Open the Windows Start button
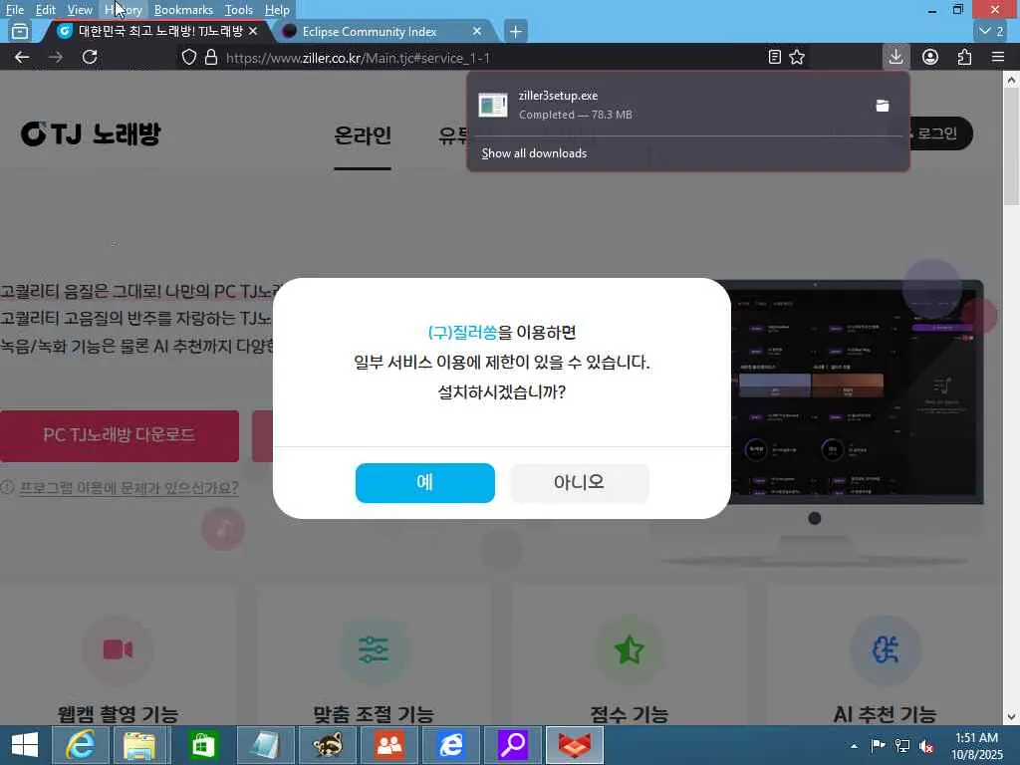The image size is (1020, 765). [25, 745]
